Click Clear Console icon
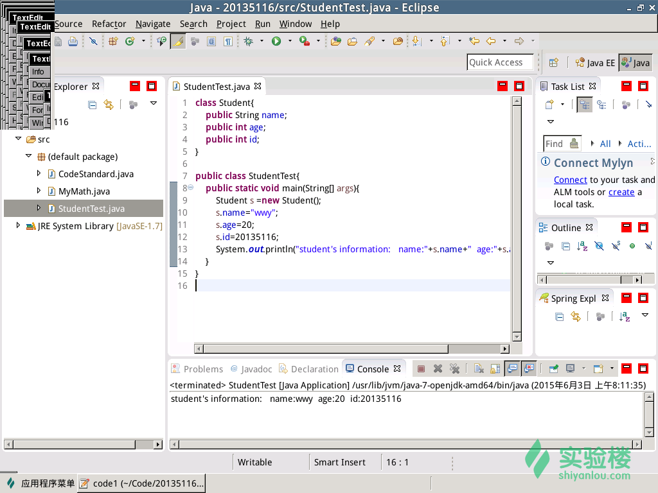Image resolution: width=658 pixels, height=493 pixels. 479,368
